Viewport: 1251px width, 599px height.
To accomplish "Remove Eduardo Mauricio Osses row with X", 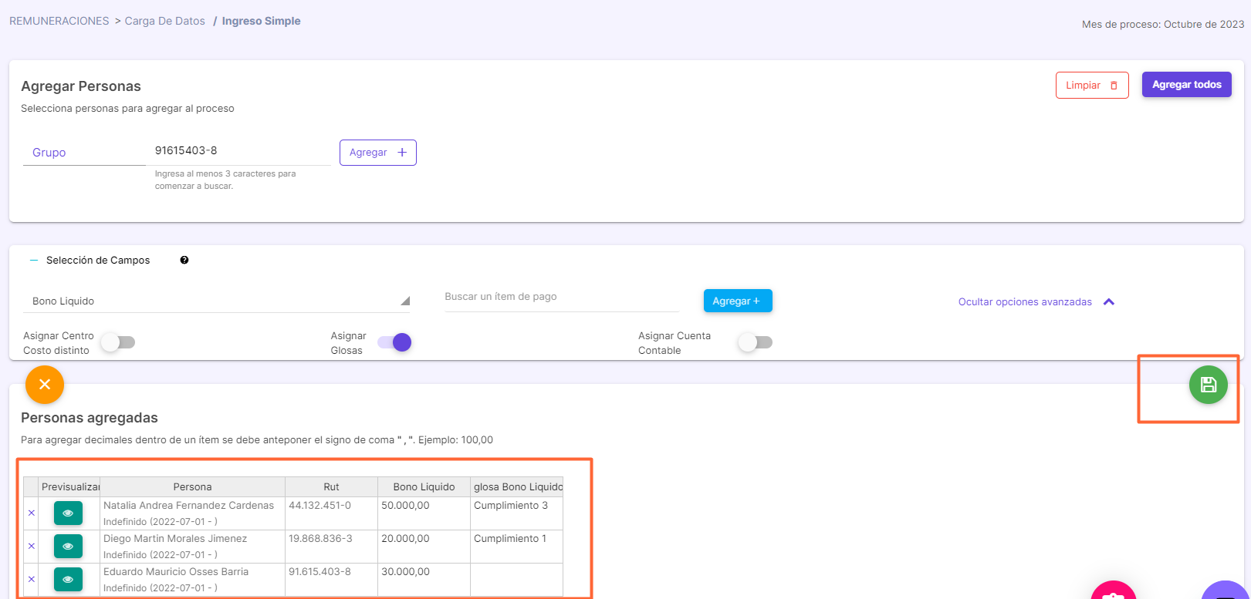I will [32, 579].
